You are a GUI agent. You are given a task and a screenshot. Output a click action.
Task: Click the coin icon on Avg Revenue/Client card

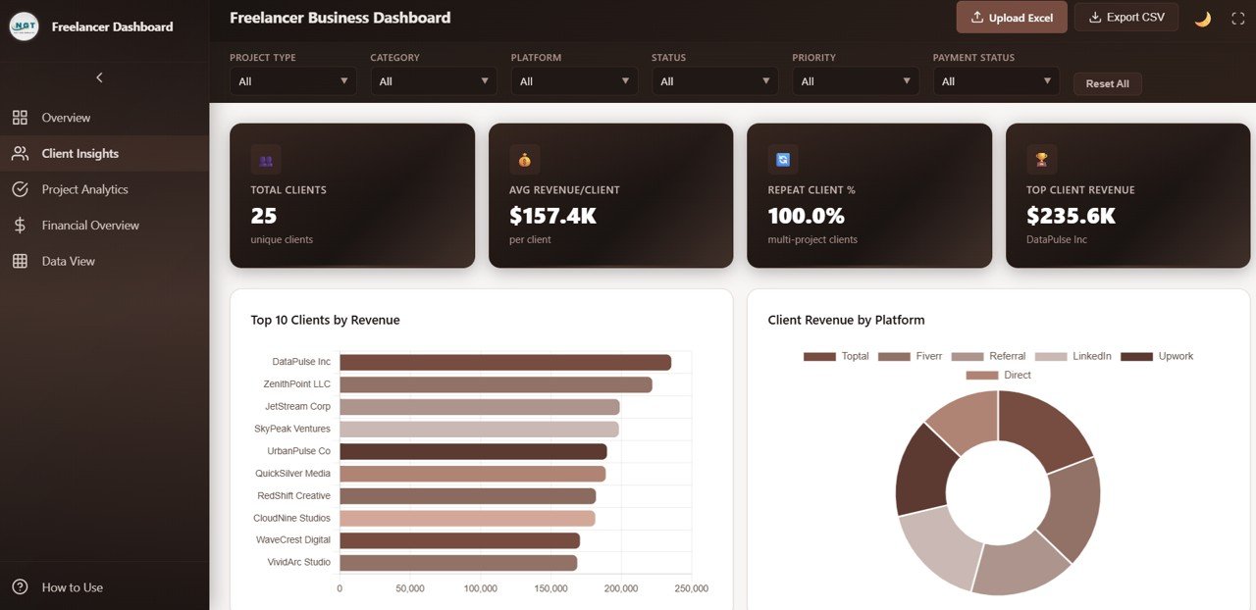(524, 159)
